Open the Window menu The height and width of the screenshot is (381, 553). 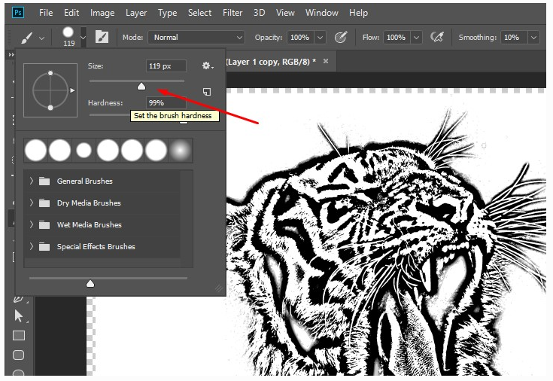[x=322, y=13]
